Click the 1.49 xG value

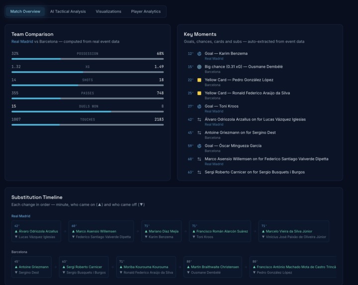(159, 67)
